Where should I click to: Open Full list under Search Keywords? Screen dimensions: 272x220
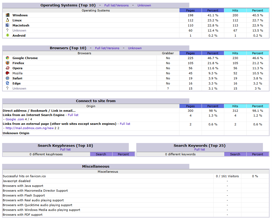(x=199, y=149)
